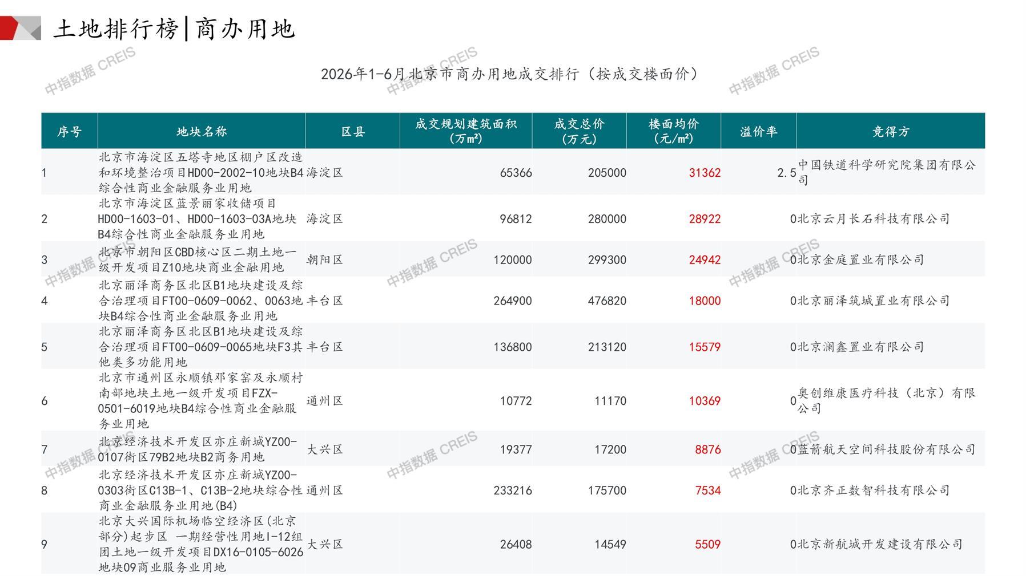Select floor price value 8876

(708, 449)
